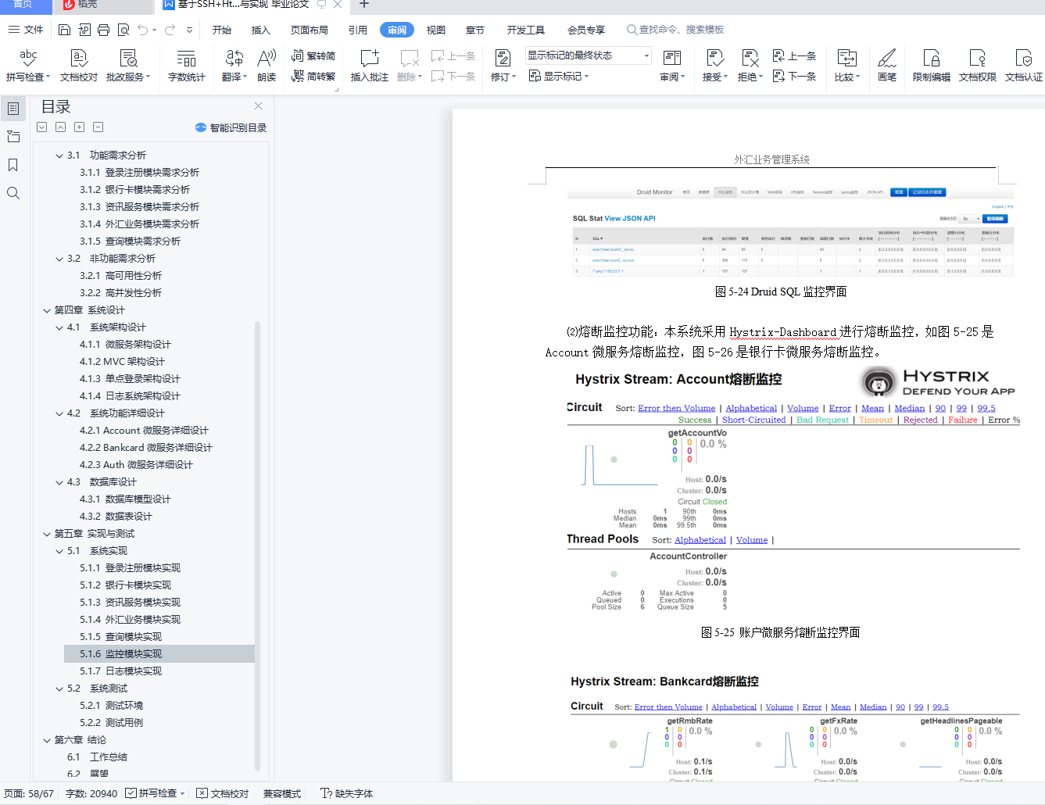Switch to the 页面布局 ribbon tab

pos(310,30)
